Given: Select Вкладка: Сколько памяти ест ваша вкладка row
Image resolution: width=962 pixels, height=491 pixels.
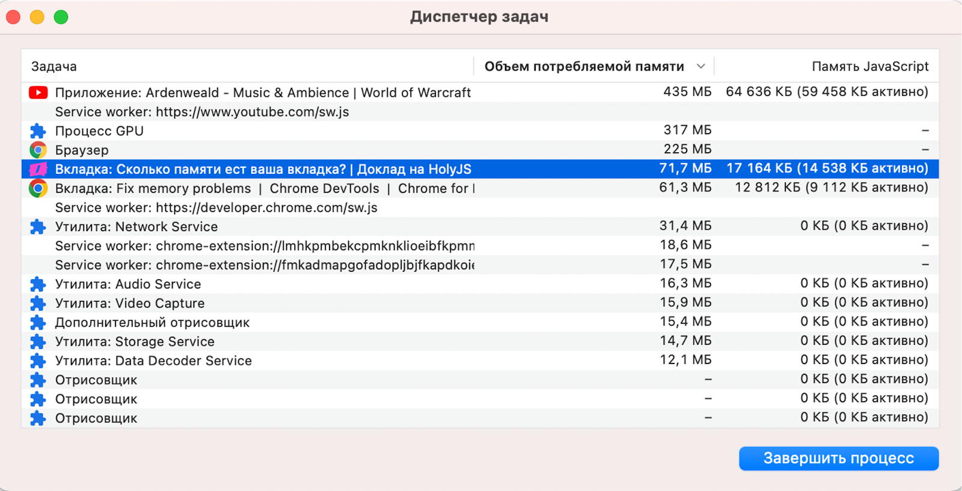Looking at the screenshot, I should (x=480, y=169).
